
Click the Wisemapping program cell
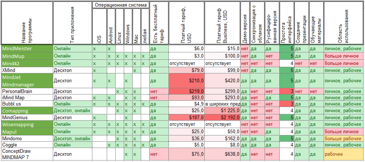pos(27,125)
